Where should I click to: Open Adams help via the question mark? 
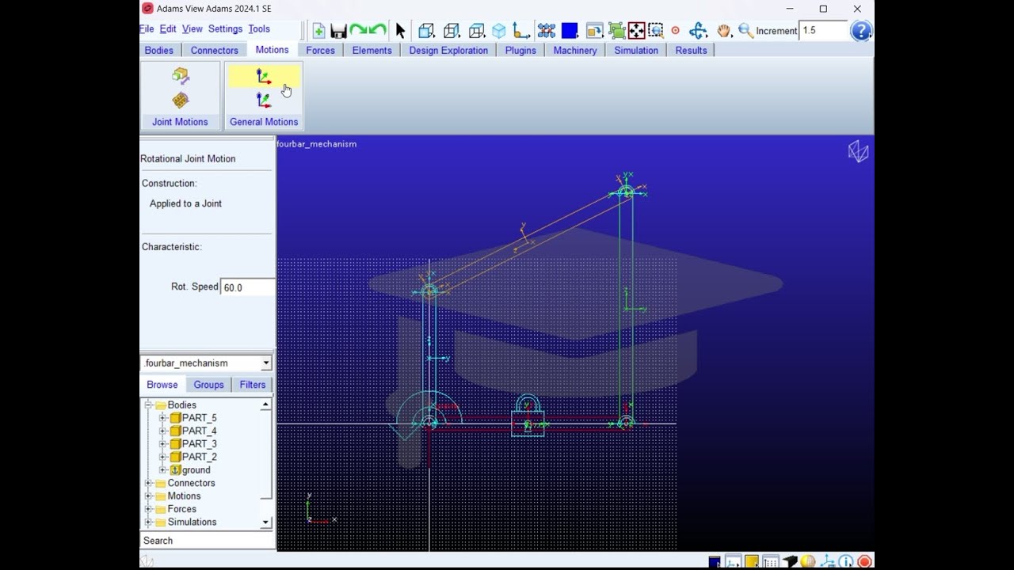(x=860, y=31)
